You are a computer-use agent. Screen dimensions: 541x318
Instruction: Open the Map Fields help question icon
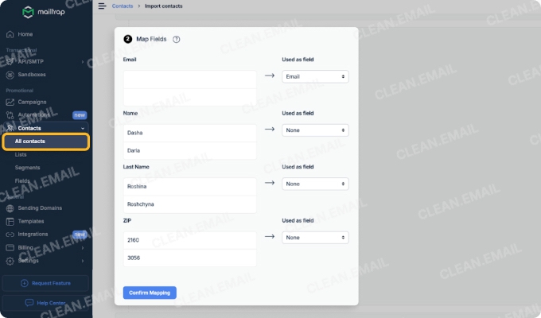pyautogui.click(x=177, y=39)
